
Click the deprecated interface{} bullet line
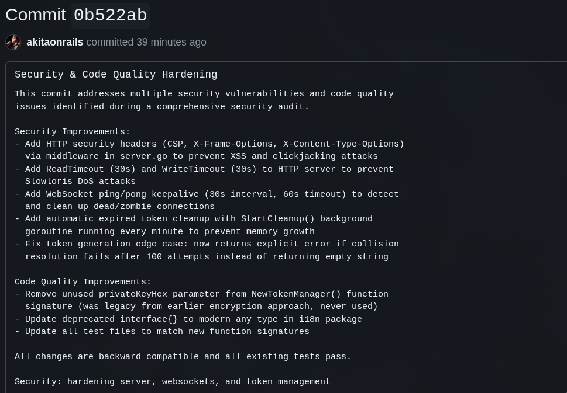point(188,319)
